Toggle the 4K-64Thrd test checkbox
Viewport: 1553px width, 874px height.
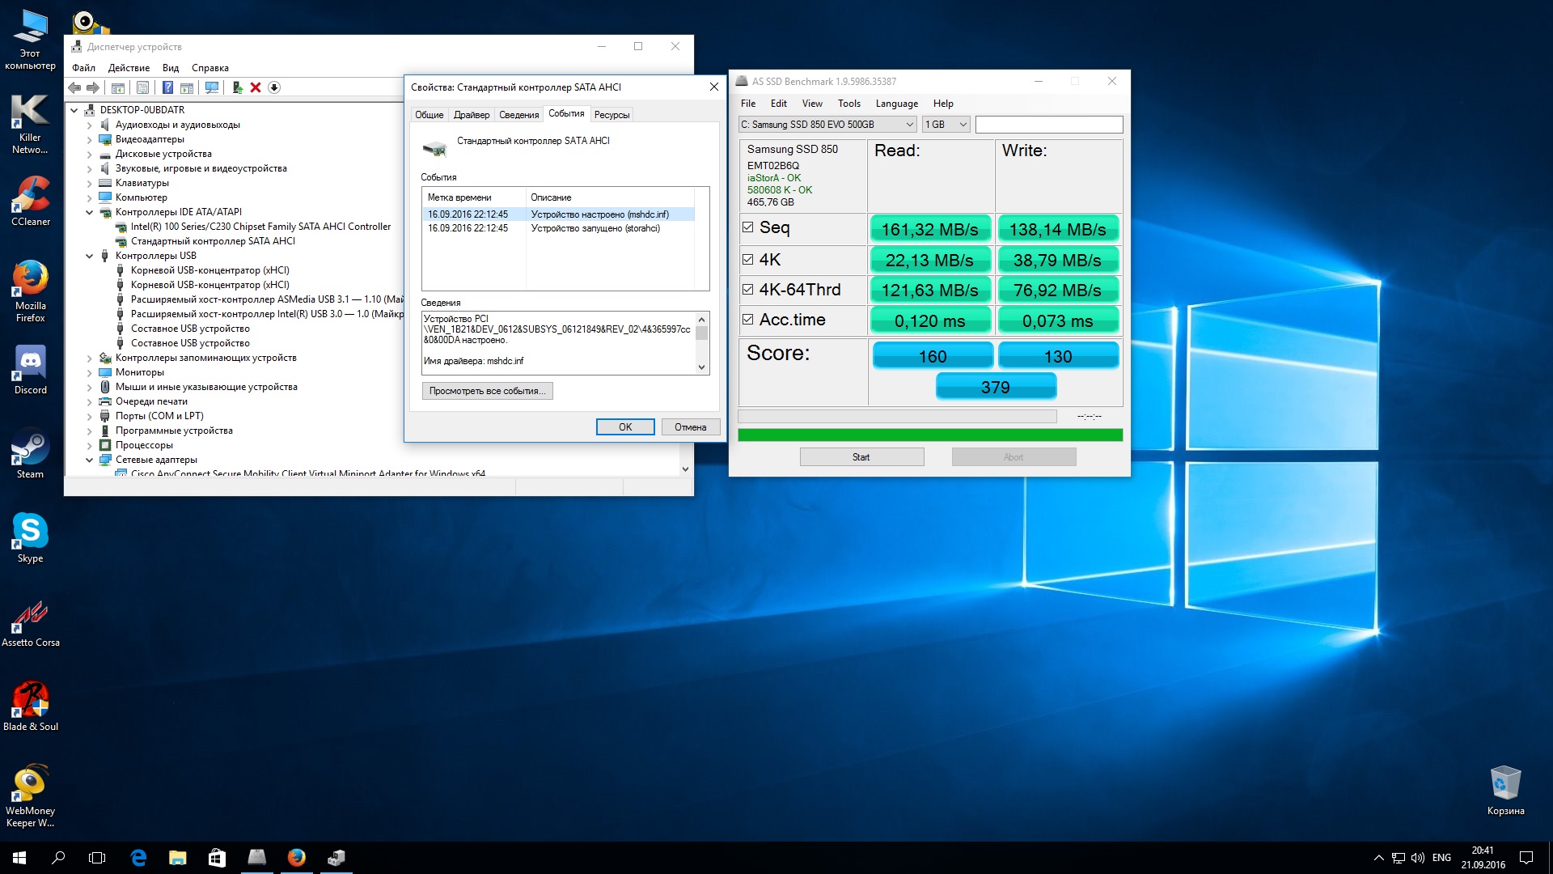747,290
